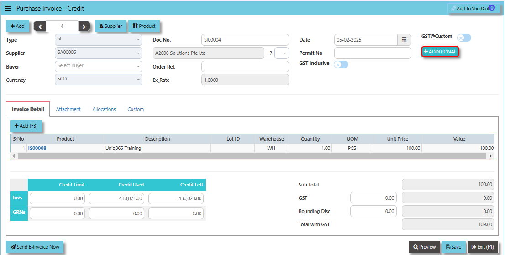The height and width of the screenshot is (255, 505).
Task: Click the Lot ID column header
Action: pyautogui.click(x=233, y=139)
